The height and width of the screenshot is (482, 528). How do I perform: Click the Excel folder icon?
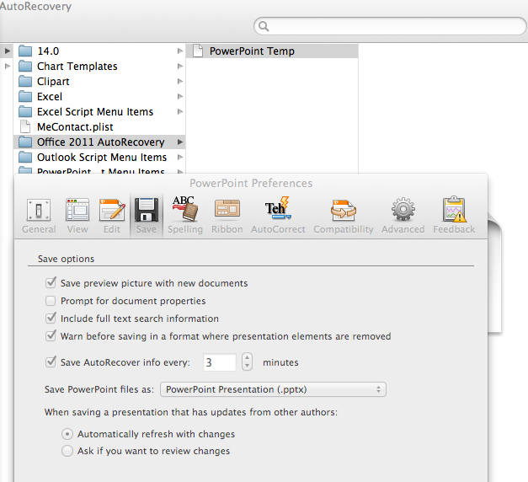(25, 97)
